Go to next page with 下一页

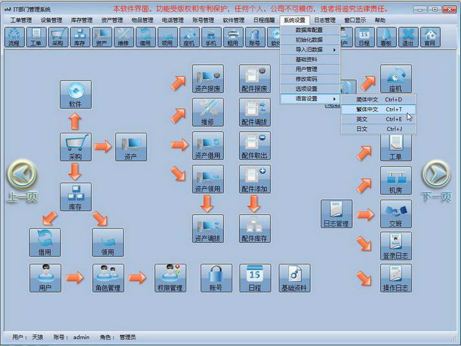point(436,181)
